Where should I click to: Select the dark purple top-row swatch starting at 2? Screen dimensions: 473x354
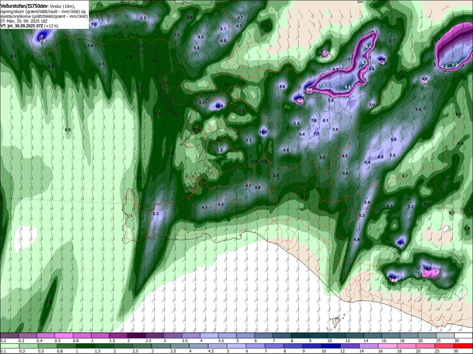pyautogui.click(x=136, y=335)
